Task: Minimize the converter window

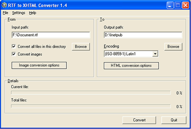Action: (x=170, y=5)
